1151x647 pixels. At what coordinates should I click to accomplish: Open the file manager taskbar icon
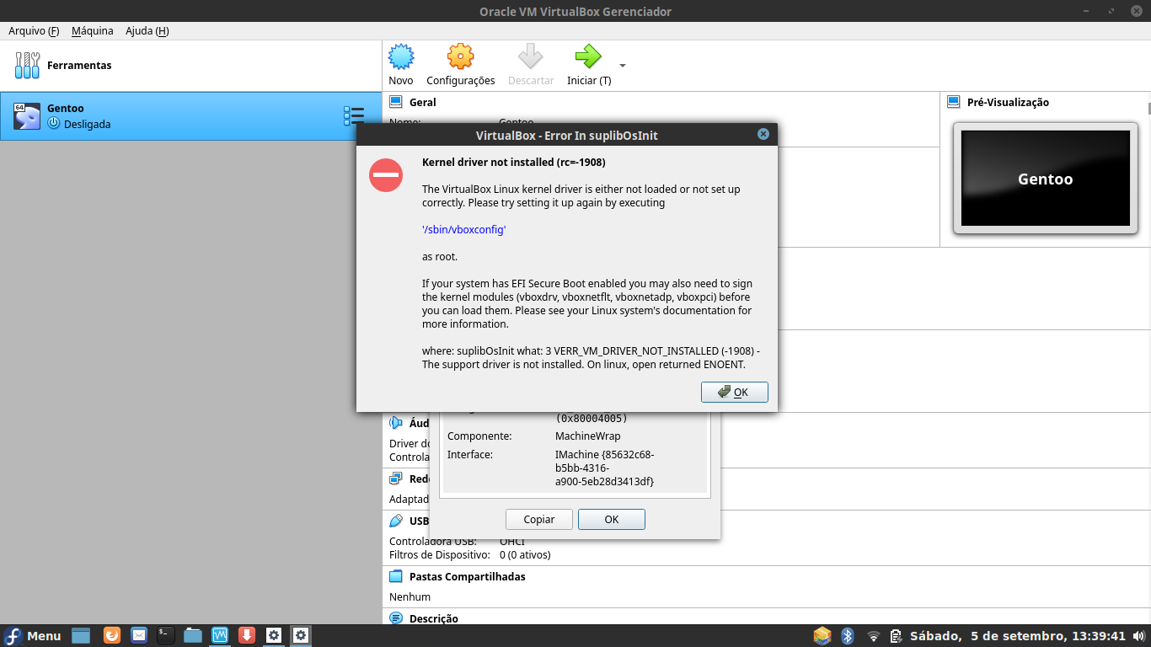click(x=193, y=635)
